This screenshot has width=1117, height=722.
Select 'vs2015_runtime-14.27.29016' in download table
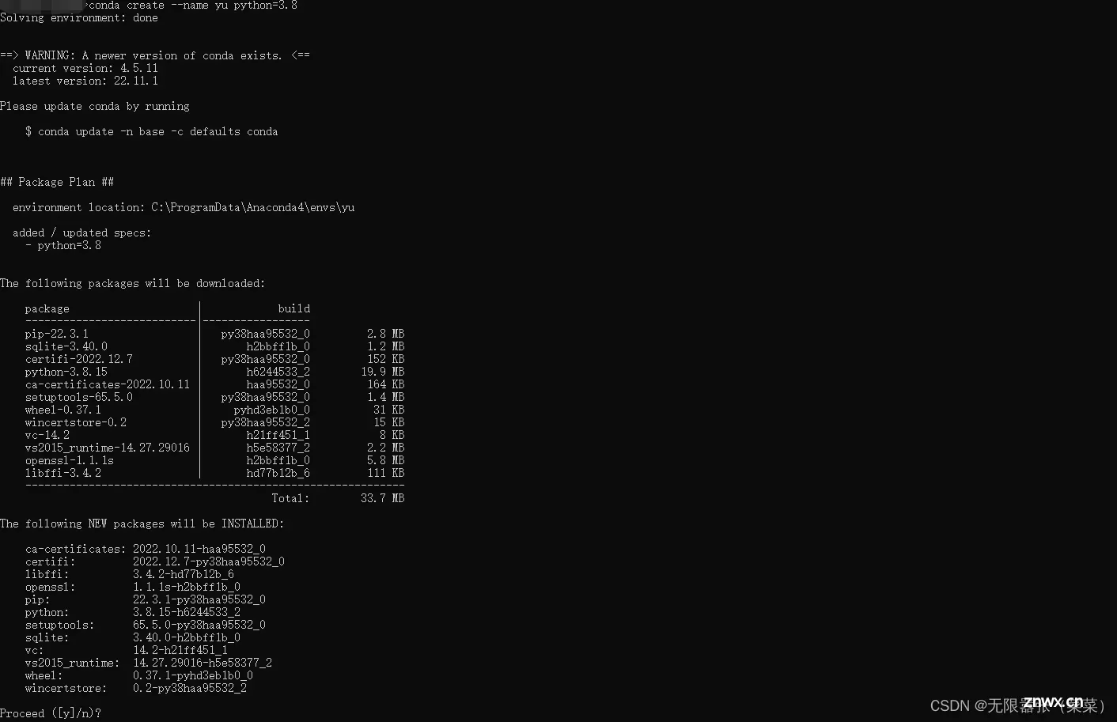pos(108,448)
